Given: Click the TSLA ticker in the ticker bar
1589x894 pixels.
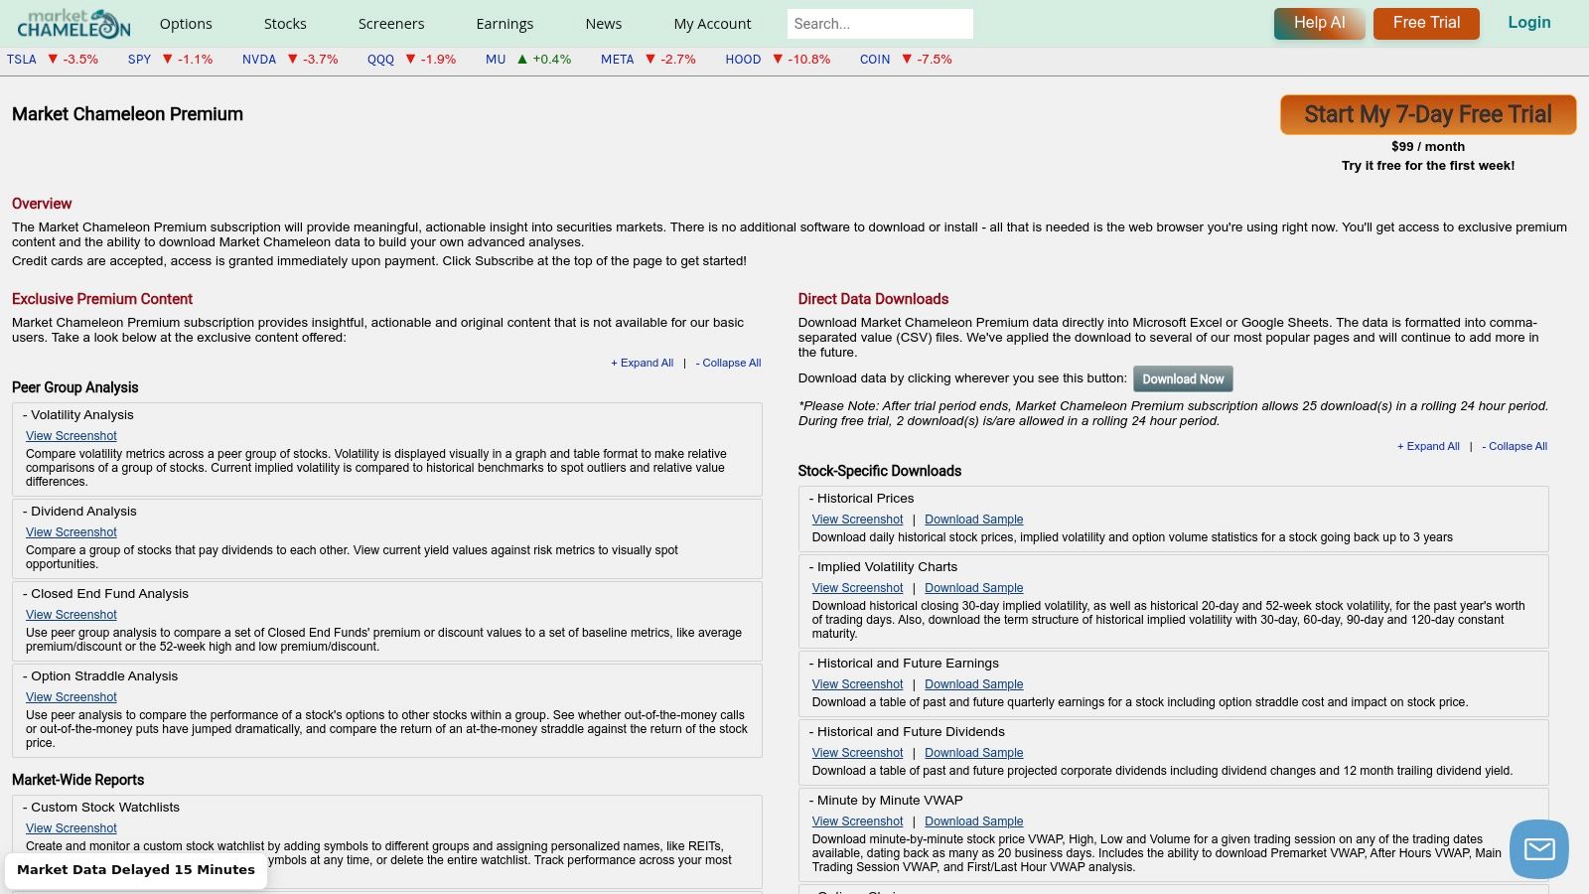Looking at the screenshot, I should (22, 60).
